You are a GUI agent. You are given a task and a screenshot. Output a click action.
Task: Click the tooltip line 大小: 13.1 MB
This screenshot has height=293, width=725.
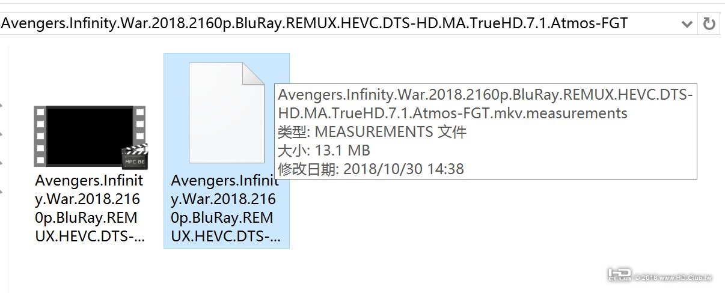[324, 150]
